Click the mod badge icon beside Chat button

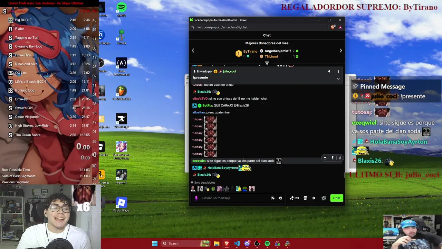pyautogui.click(x=324, y=198)
